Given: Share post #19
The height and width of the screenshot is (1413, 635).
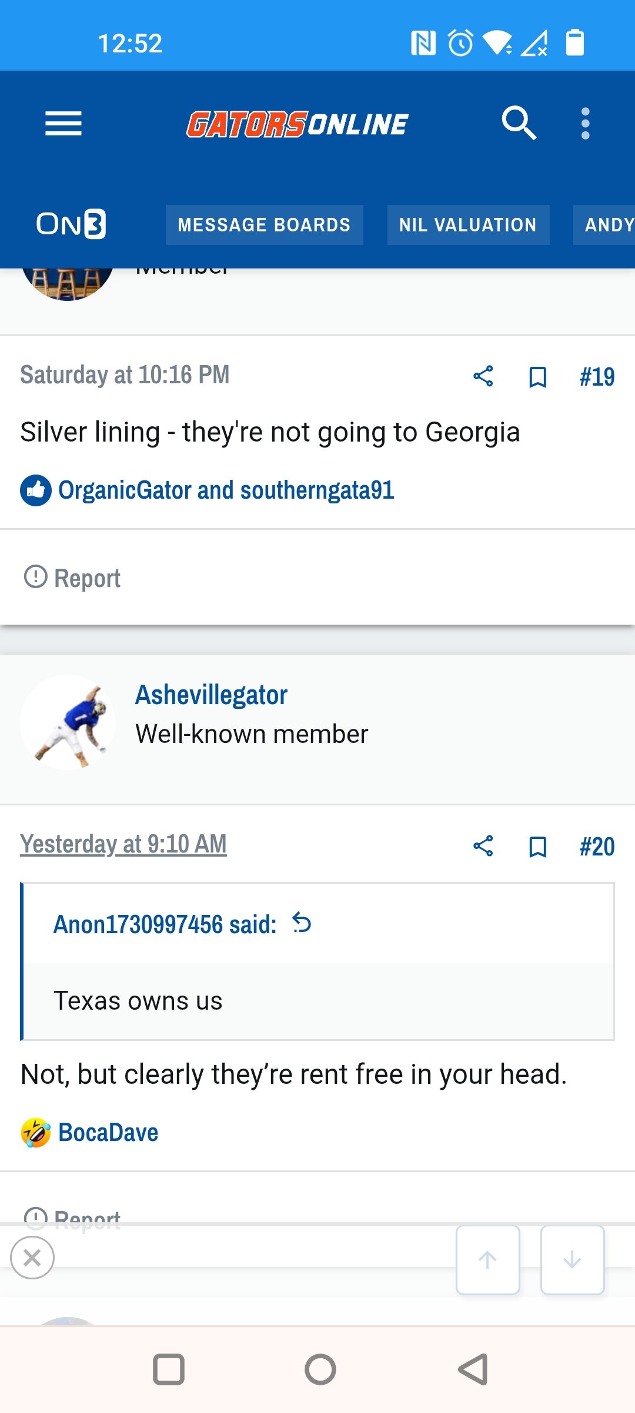Looking at the screenshot, I should [483, 376].
